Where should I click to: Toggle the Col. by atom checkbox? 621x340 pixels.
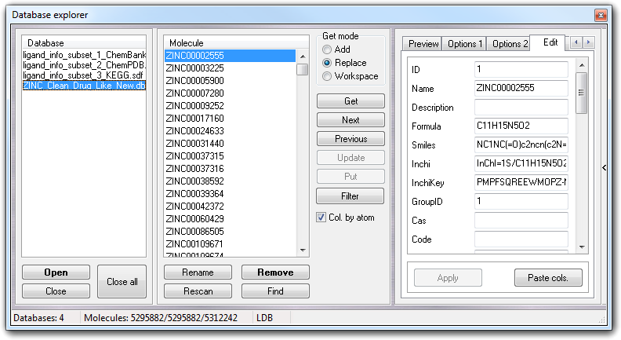pos(321,218)
